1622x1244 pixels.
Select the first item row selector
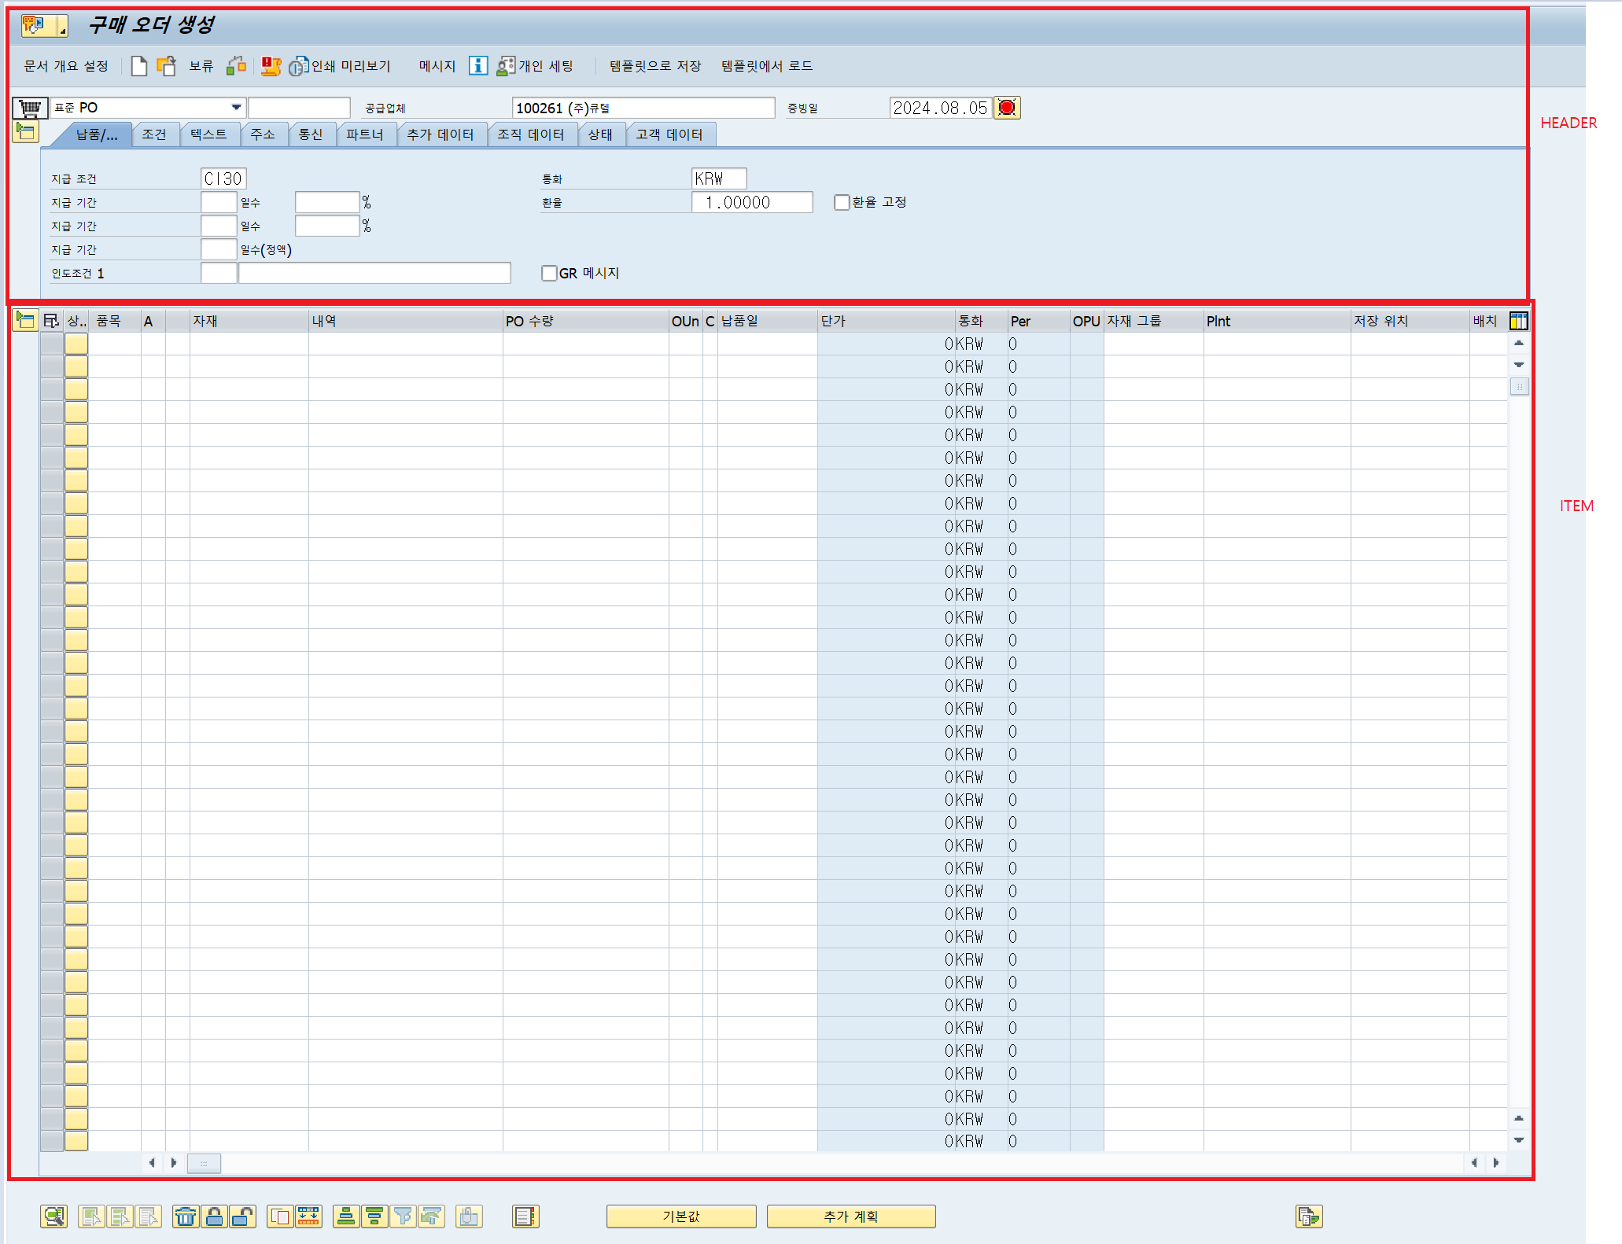pos(52,344)
